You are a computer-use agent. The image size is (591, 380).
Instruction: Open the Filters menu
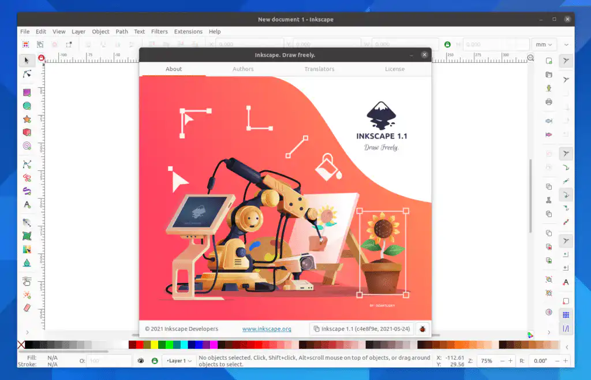click(x=159, y=32)
